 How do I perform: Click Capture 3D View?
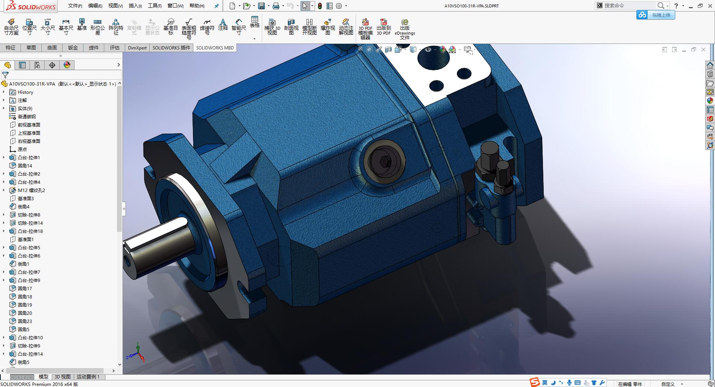[x=272, y=27]
